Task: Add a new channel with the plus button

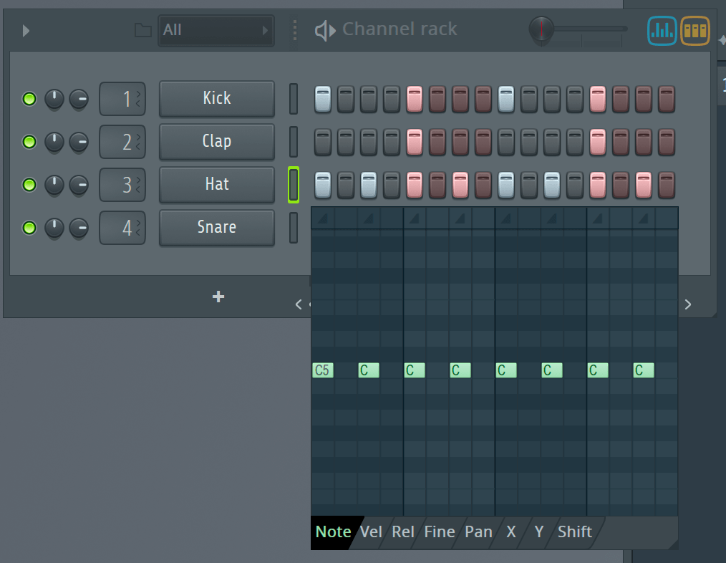Action: coord(218,297)
